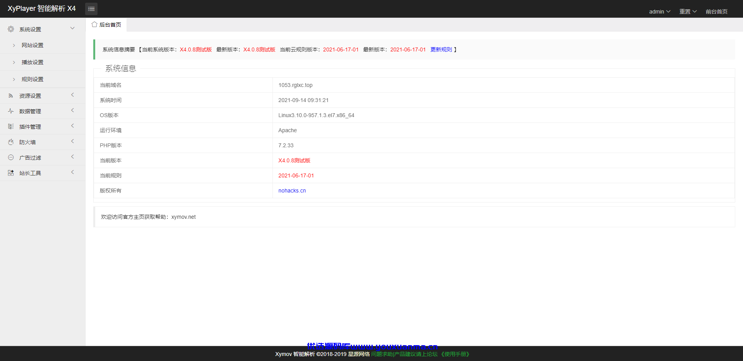This screenshot has height=361, width=743.
Task: Click the domain value 1053.rglxc.top
Action: (x=295, y=85)
